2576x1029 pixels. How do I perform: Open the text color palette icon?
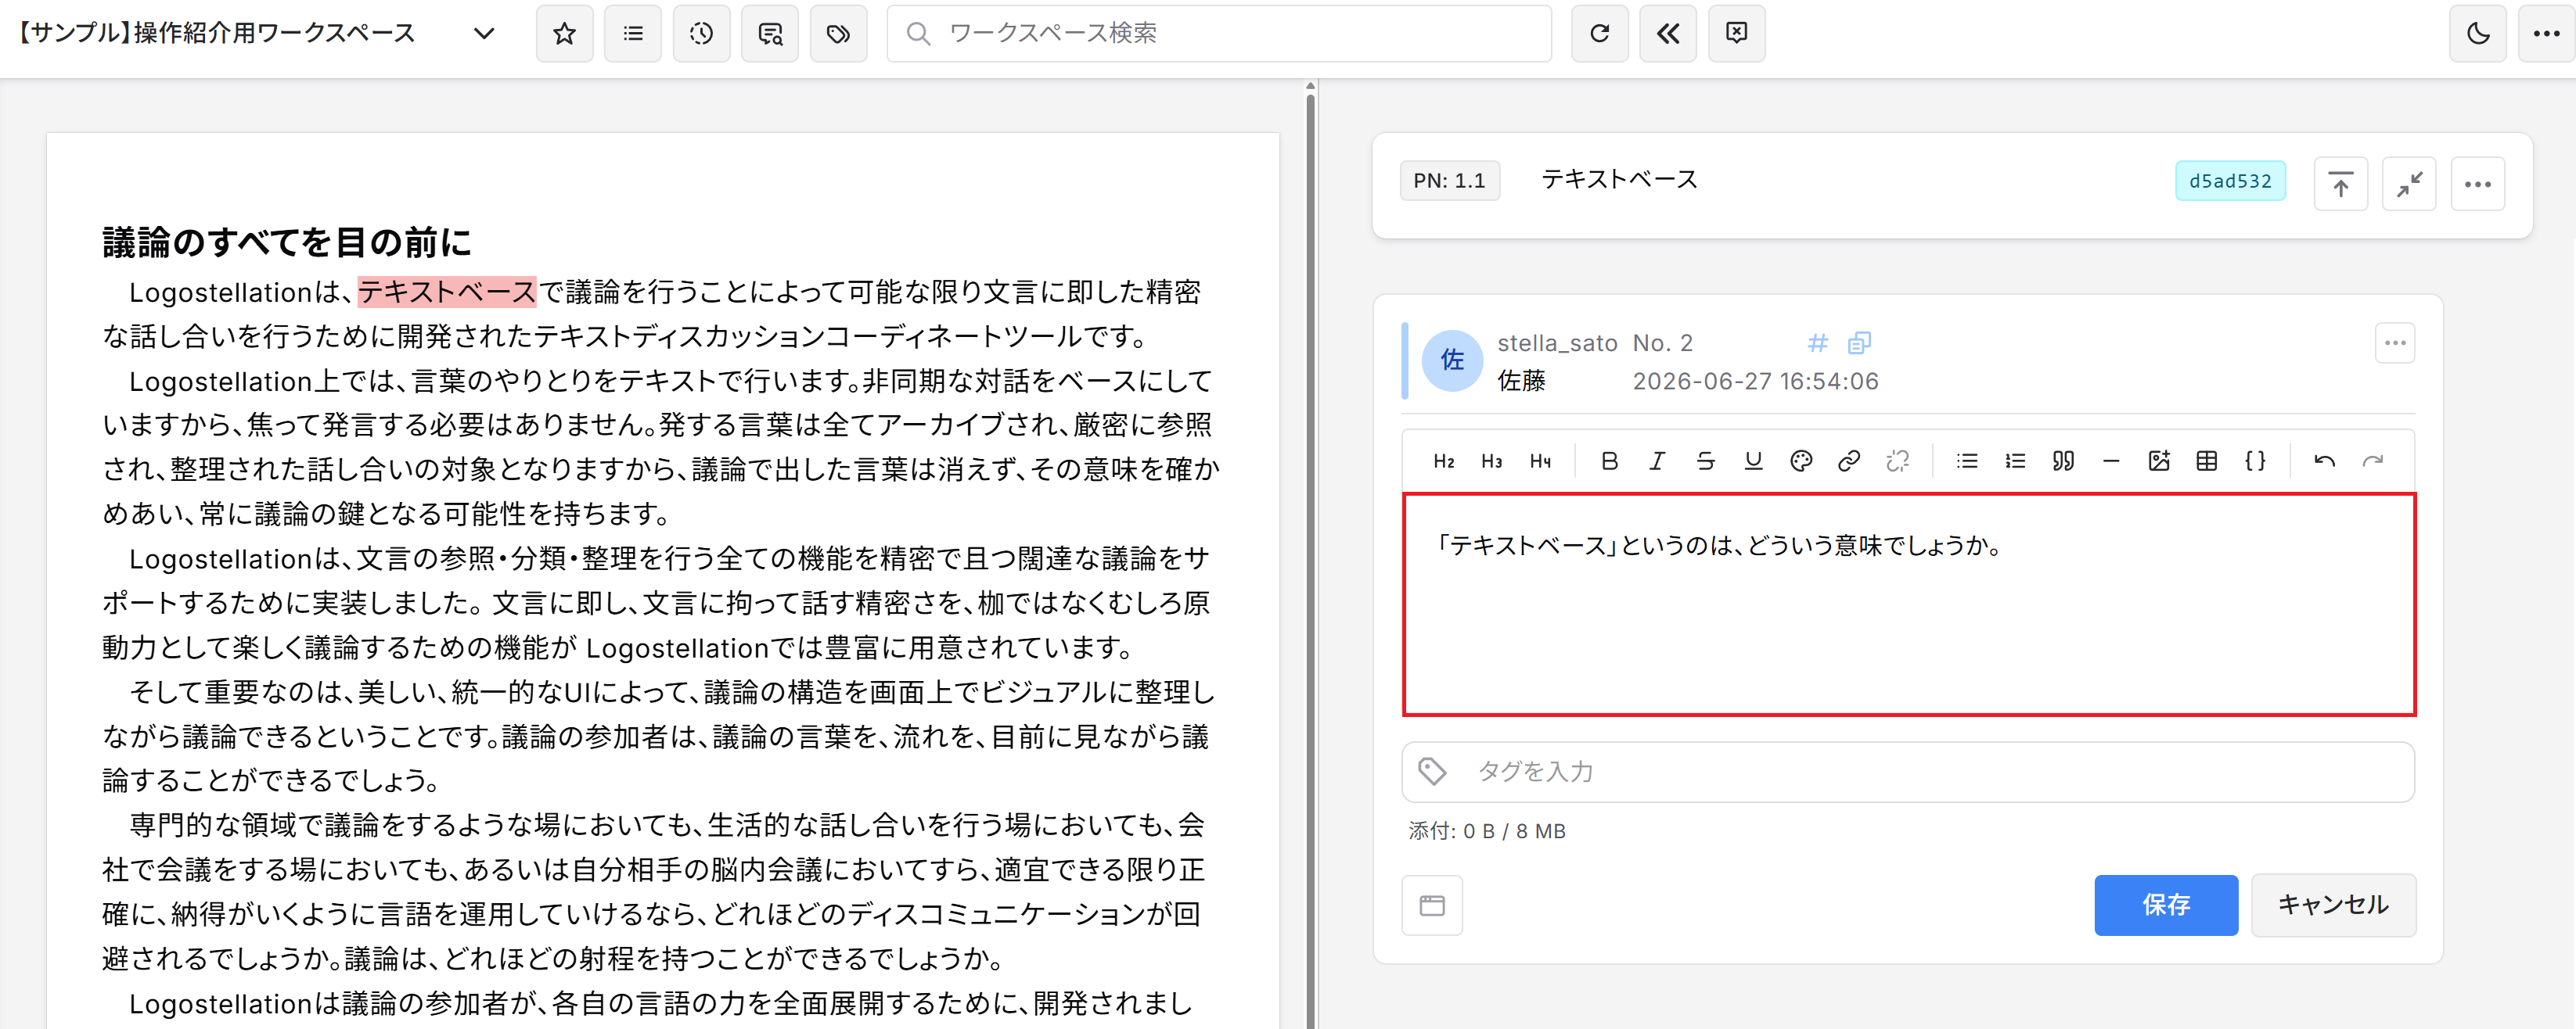pos(1801,461)
